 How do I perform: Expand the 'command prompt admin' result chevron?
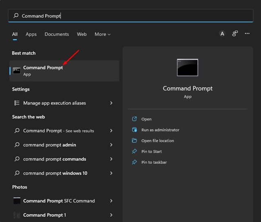(x=111, y=145)
